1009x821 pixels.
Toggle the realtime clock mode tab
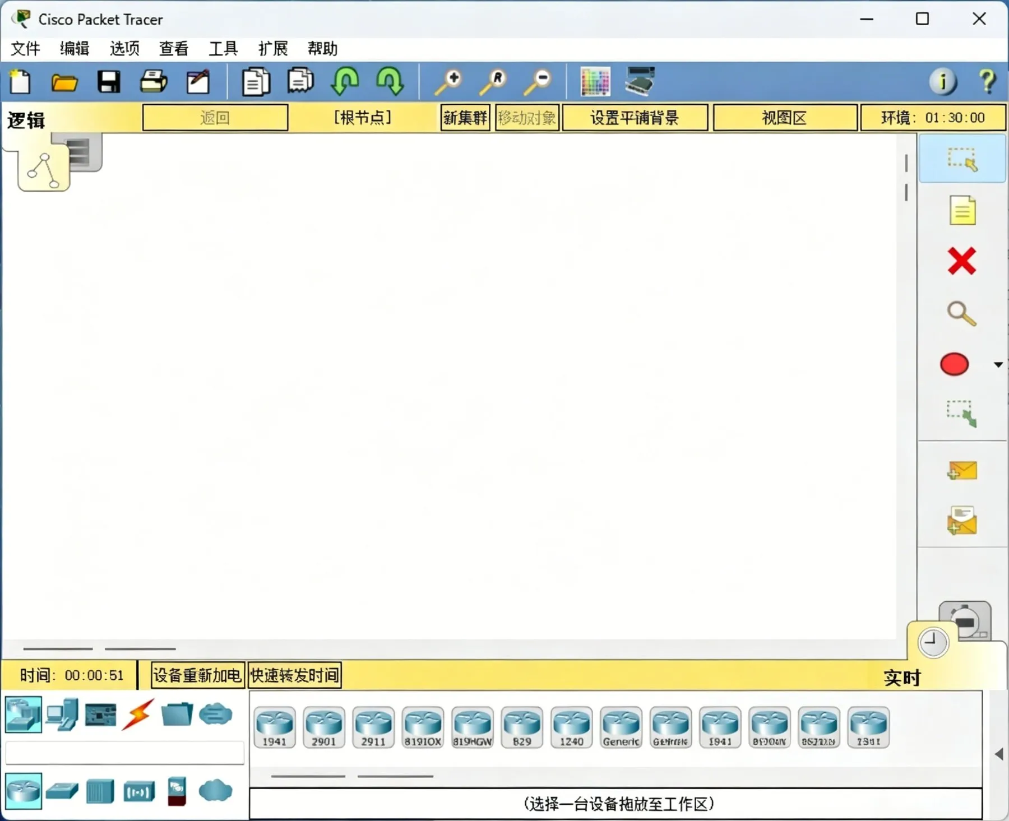(933, 642)
